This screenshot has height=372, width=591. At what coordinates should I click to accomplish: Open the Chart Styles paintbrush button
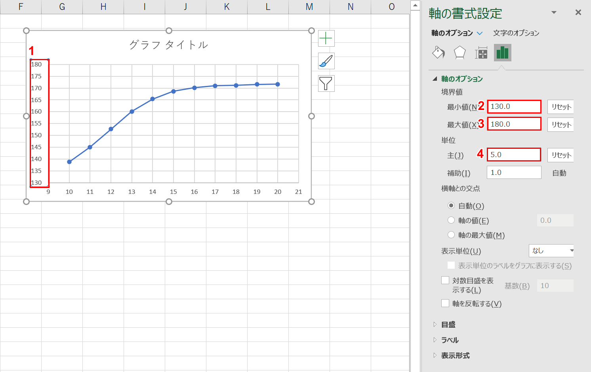click(326, 61)
